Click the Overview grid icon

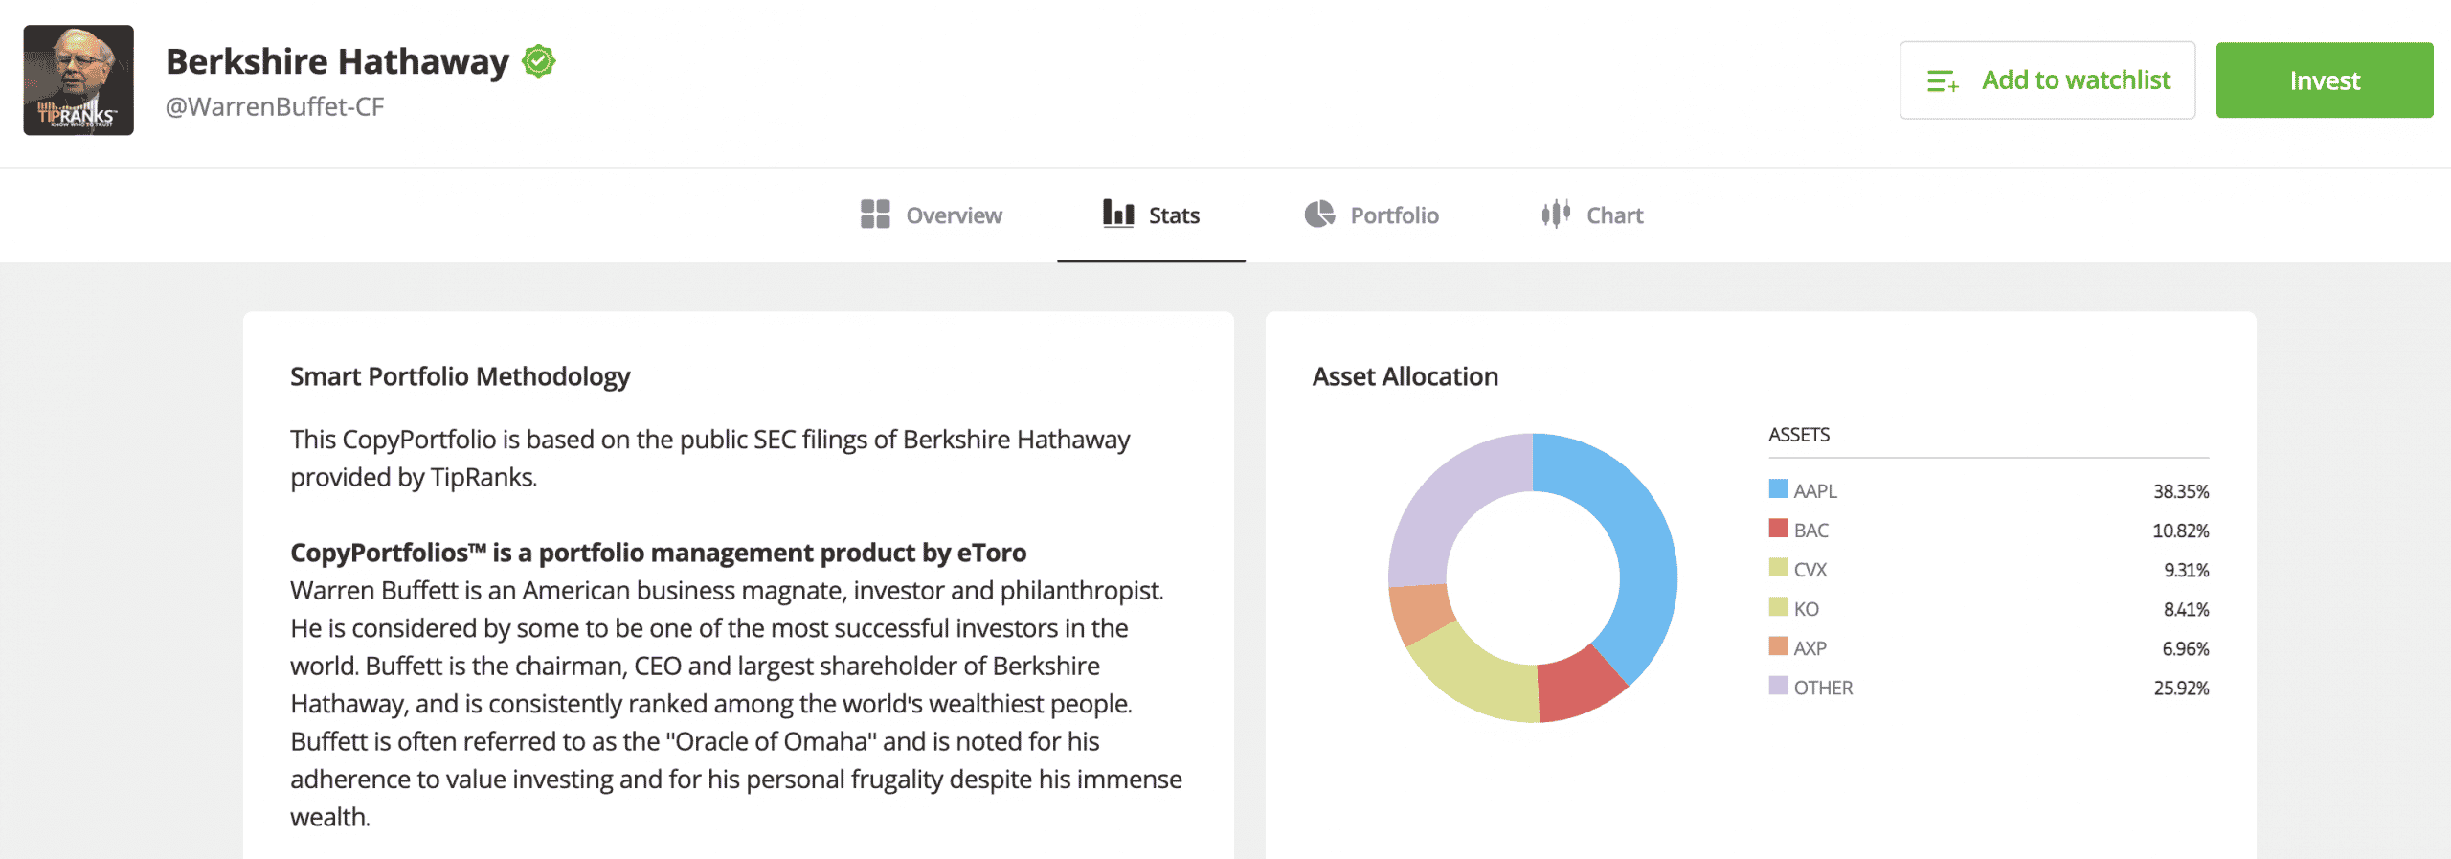click(875, 215)
